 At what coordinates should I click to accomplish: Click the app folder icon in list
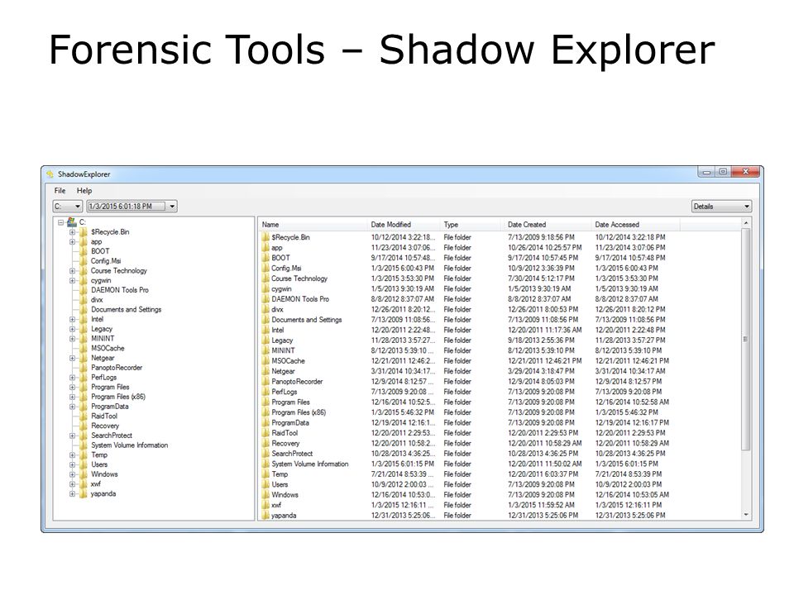[265, 247]
